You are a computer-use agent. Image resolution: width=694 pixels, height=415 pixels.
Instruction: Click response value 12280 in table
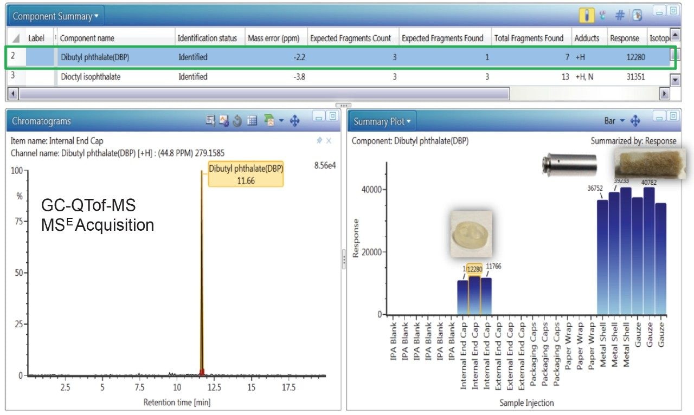tap(635, 57)
